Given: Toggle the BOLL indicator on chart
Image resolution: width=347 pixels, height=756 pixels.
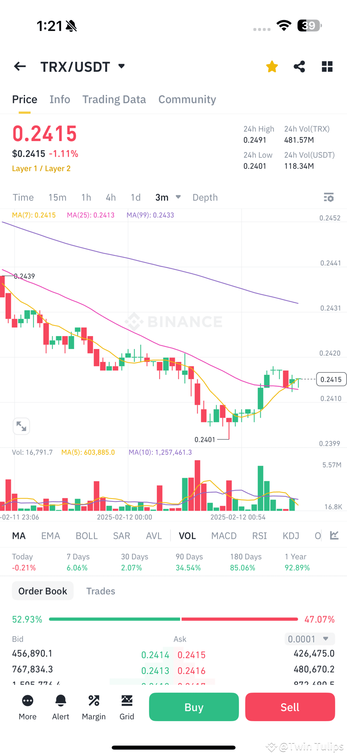Looking at the screenshot, I should pyautogui.click(x=86, y=535).
